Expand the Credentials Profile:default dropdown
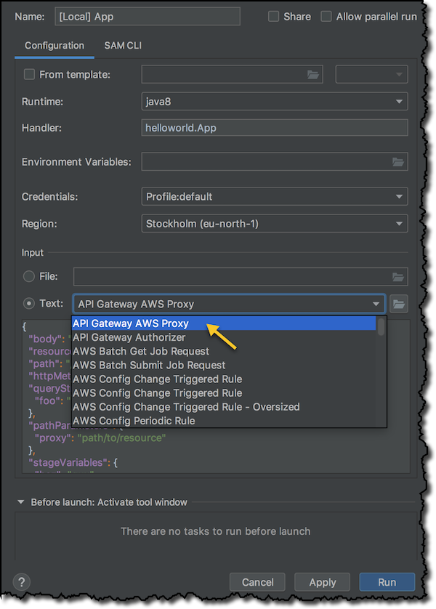436x609 pixels. tap(275, 196)
